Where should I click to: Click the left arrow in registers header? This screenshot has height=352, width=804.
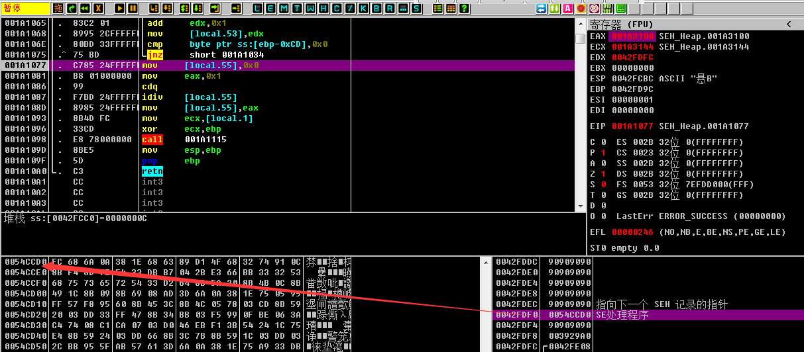pos(789,24)
